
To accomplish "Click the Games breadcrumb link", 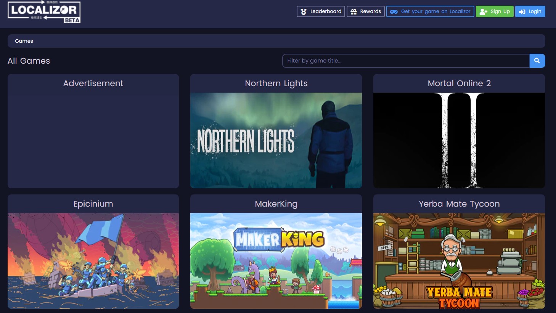I will 24,41.
